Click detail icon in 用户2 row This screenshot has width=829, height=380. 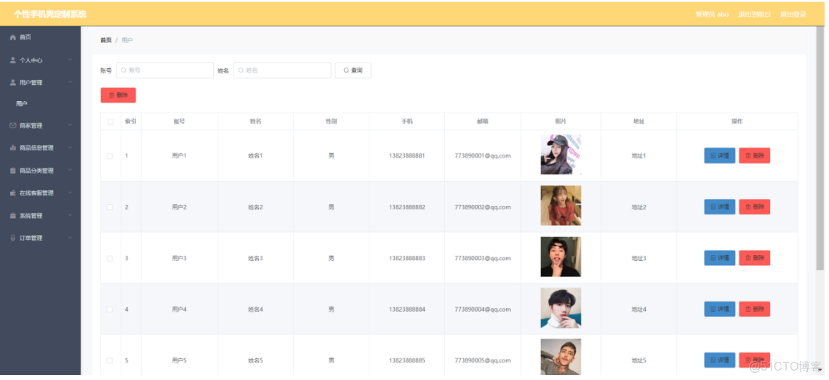pyautogui.click(x=713, y=206)
